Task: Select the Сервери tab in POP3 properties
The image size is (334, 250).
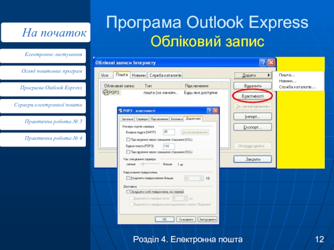Action: (x=142, y=119)
